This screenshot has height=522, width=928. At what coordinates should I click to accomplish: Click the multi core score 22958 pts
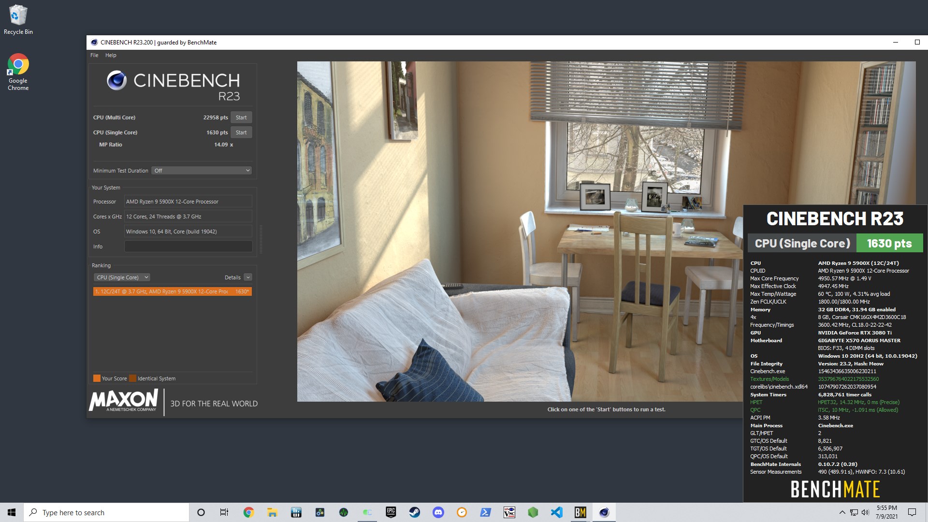(x=216, y=117)
